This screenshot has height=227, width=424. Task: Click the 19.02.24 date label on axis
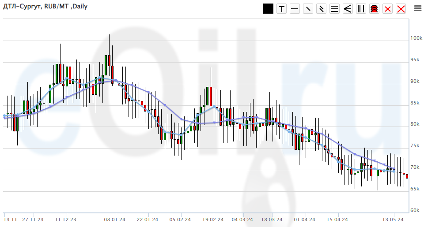click(213, 219)
